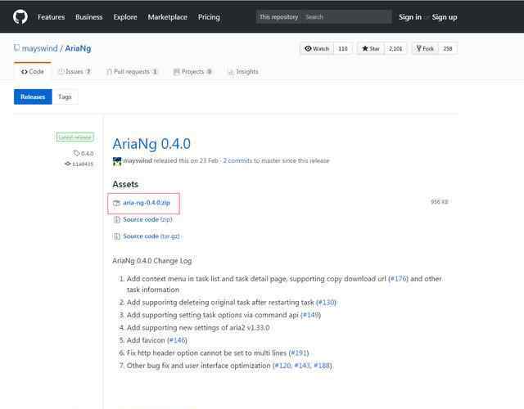
Task: Download aria-ng-0.4.0.zip asset
Action: coord(147,203)
